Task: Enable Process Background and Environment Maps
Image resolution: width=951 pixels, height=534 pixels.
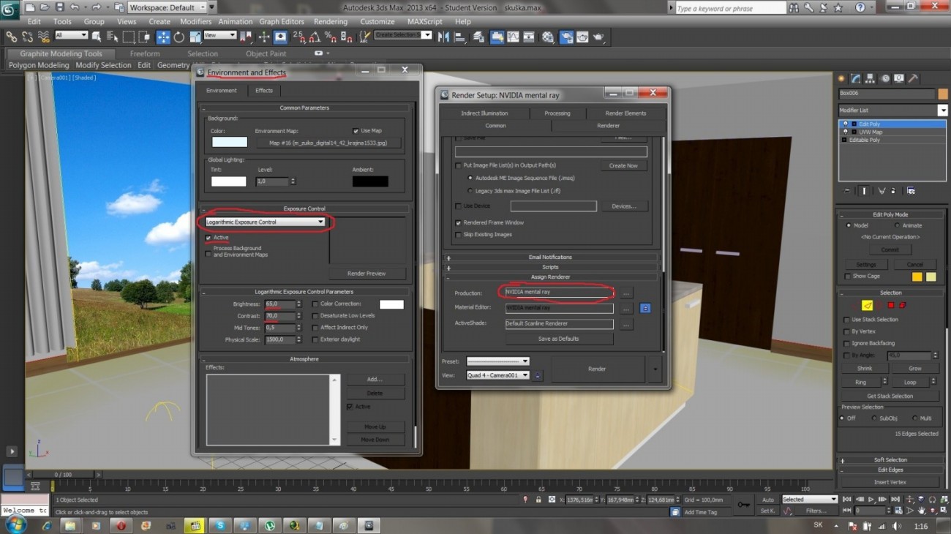Action: pyautogui.click(x=209, y=253)
